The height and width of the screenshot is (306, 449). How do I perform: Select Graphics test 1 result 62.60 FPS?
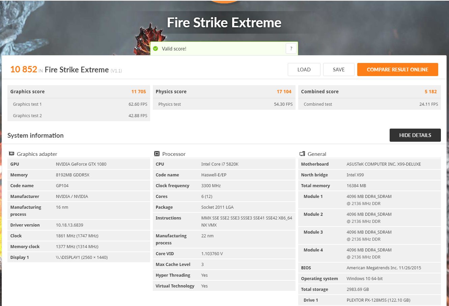click(138, 104)
